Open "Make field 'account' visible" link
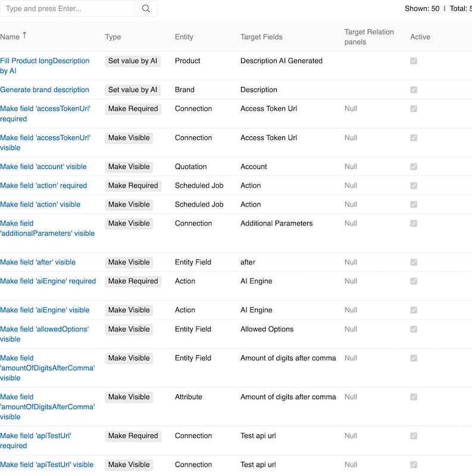This screenshot has height=476, width=472. (x=43, y=167)
